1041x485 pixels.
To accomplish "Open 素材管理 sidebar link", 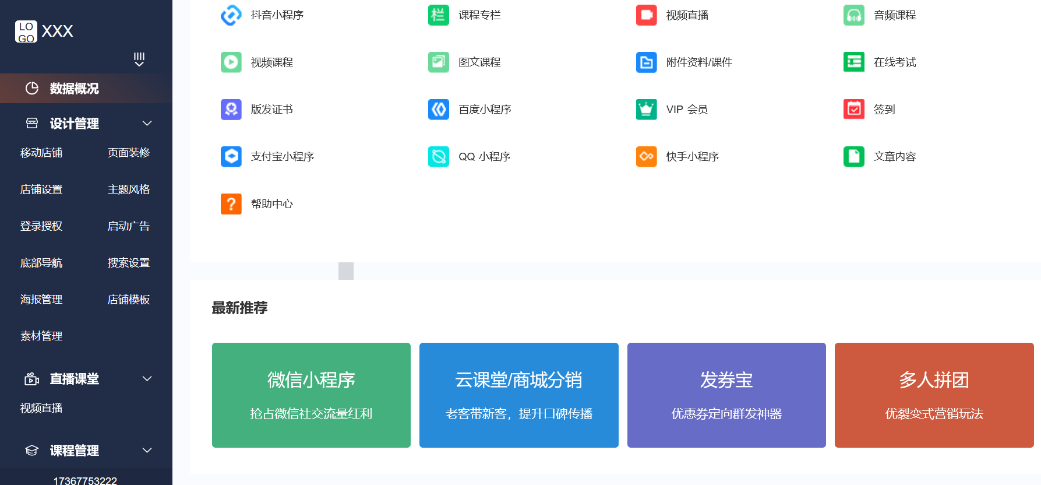I will (41, 336).
